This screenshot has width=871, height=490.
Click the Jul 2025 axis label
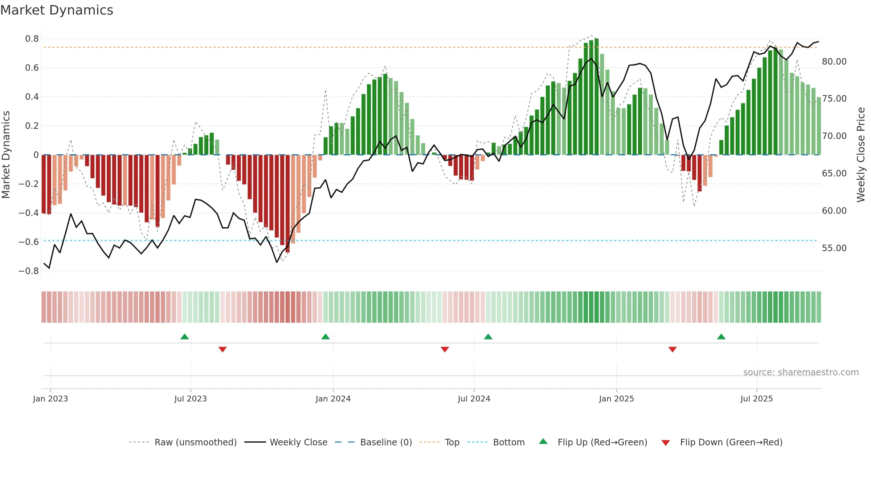[757, 399]
